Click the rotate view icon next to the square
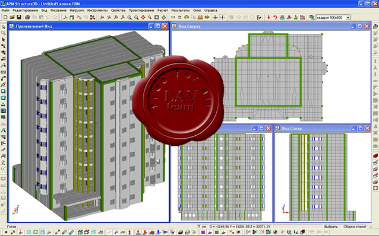The image size is (379, 236). point(163,17)
